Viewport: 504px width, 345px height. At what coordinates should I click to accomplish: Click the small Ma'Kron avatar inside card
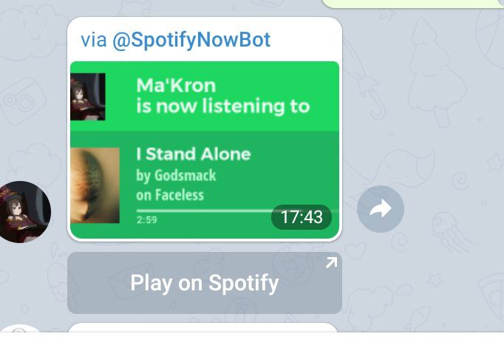pyautogui.click(x=88, y=97)
